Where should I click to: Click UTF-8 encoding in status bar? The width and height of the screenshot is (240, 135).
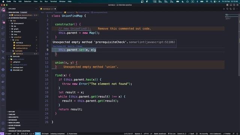point(146,133)
